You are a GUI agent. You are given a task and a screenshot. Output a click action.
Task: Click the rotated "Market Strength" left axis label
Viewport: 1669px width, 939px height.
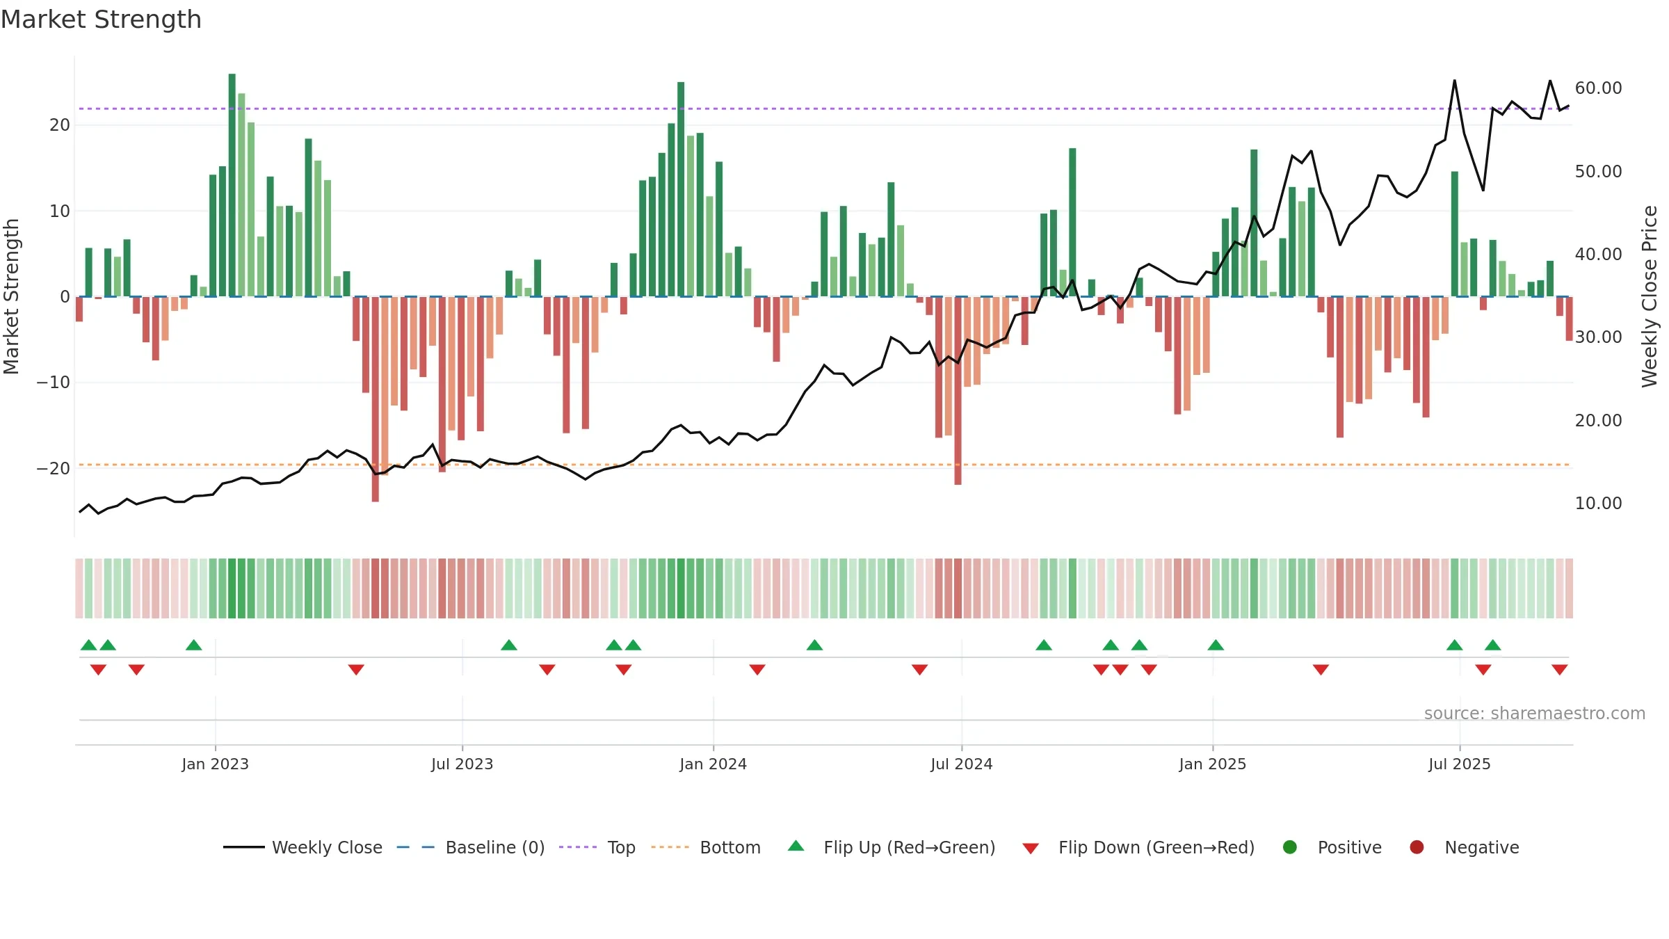[x=11, y=296]
